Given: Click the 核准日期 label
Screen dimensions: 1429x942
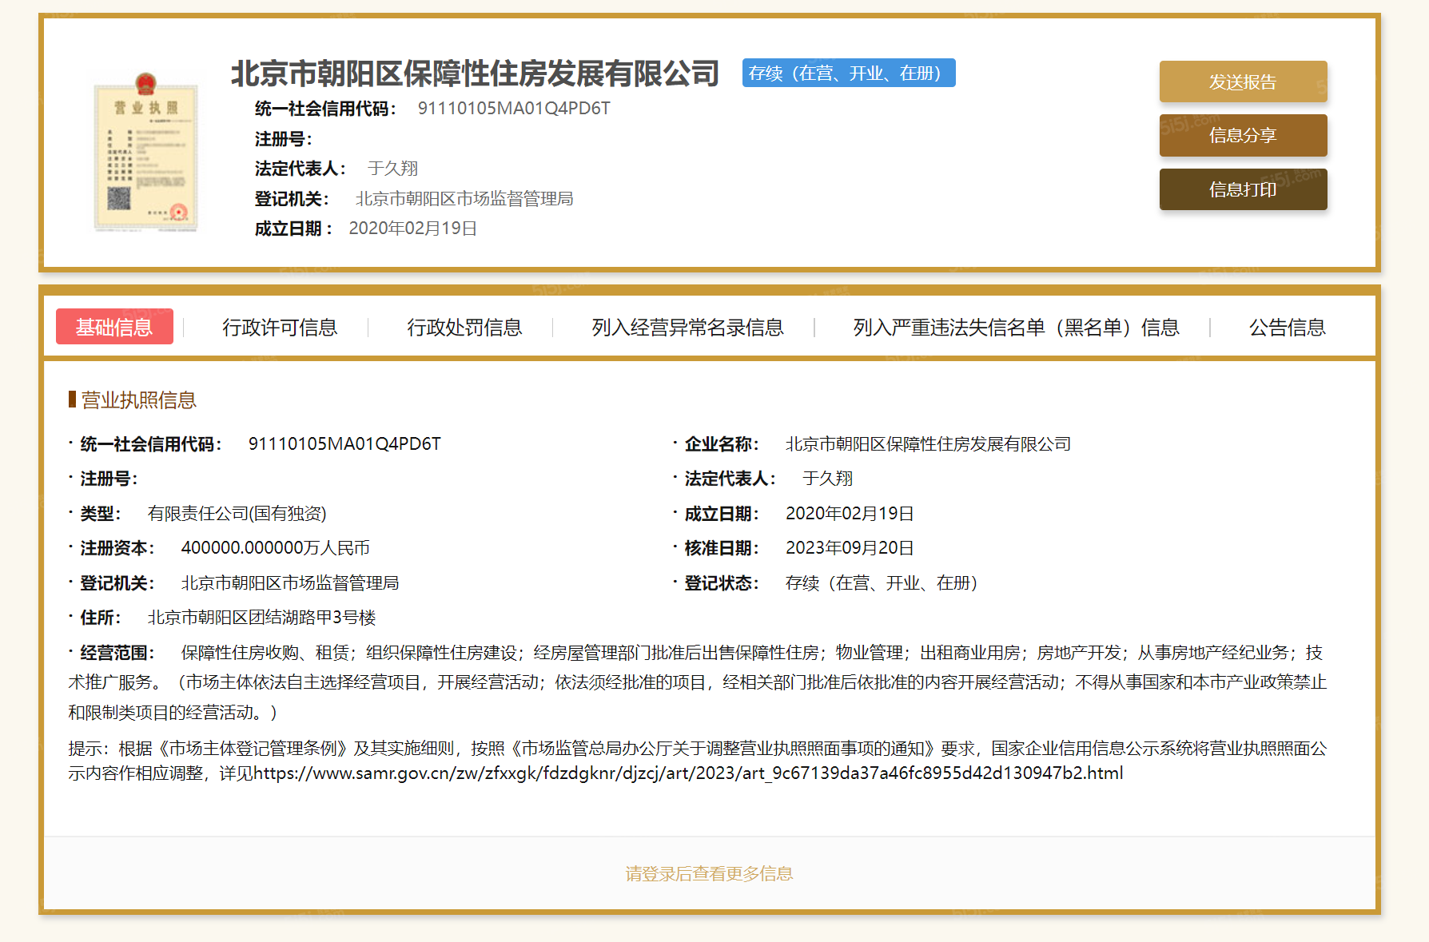Looking at the screenshot, I should pyautogui.click(x=722, y=548).
